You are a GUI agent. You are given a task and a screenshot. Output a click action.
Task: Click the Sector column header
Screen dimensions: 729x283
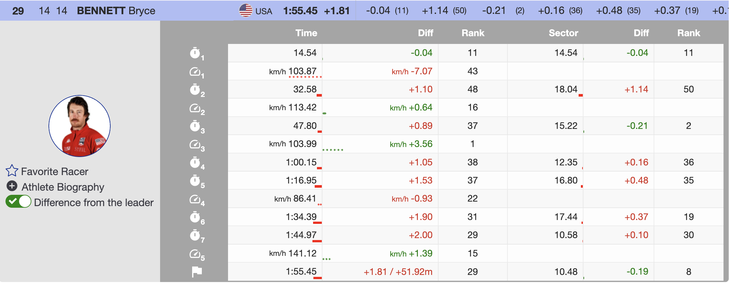coord(563,33)
